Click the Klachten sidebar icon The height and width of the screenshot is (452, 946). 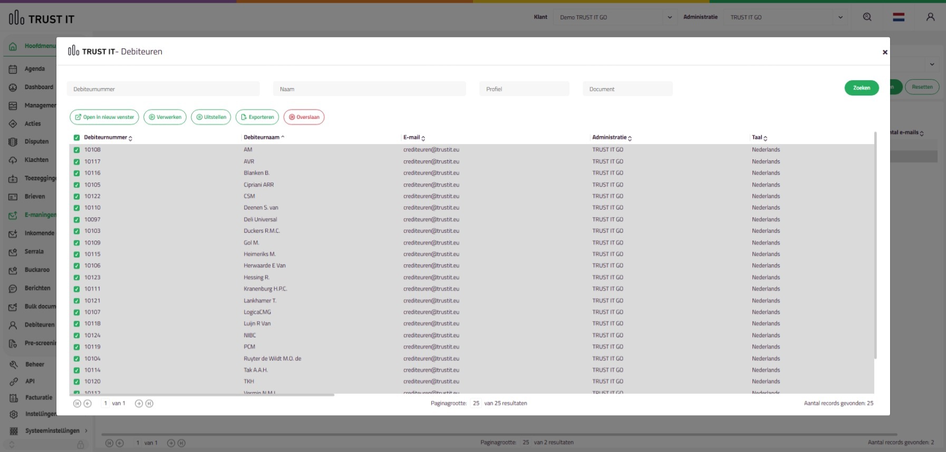click(x=13, y=160)
